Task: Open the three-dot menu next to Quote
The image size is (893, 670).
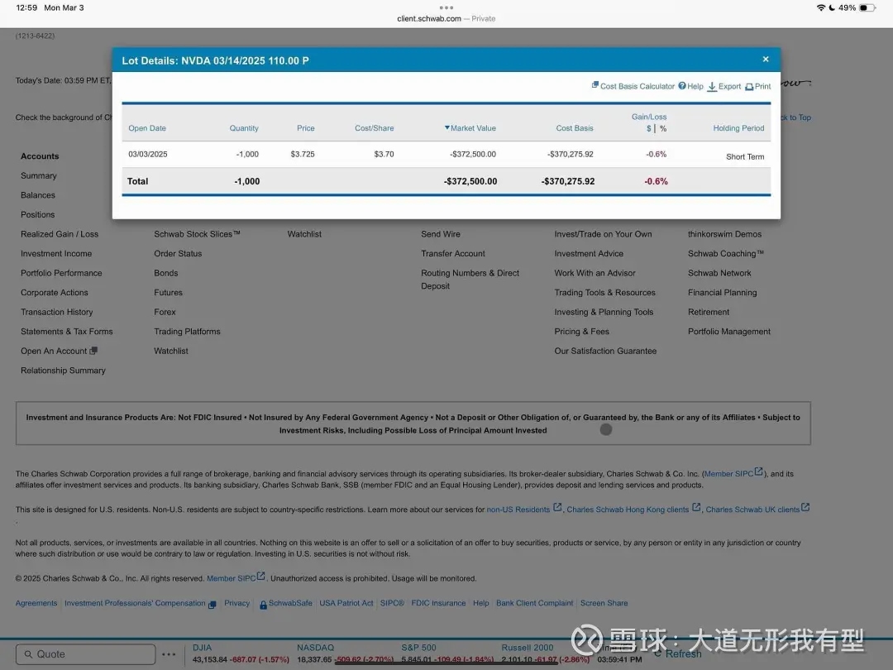Action: pos(169,654)
